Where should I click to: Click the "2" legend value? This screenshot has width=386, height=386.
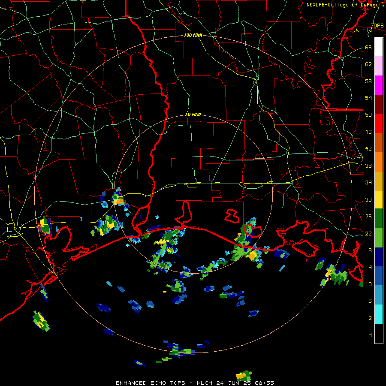(370, 318)
